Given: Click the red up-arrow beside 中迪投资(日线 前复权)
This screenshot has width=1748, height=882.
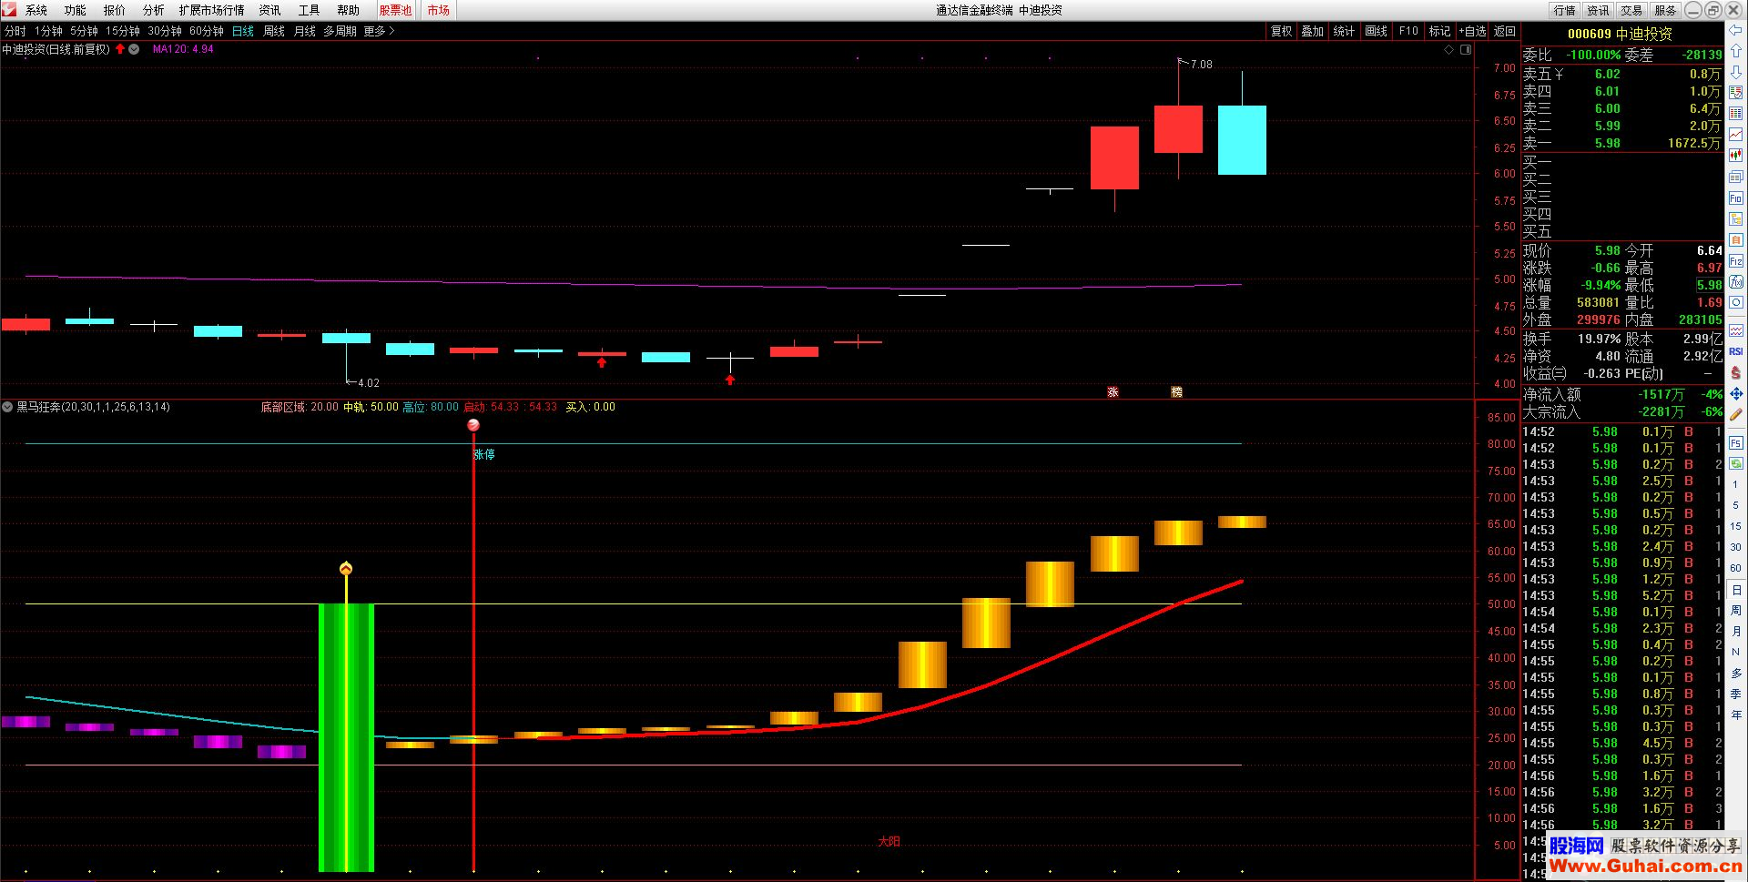Looking at the screenshot, I should pos(120,49).
